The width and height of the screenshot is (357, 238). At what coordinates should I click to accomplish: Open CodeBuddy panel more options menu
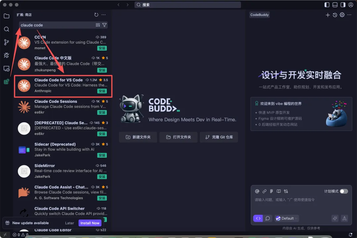349,15
